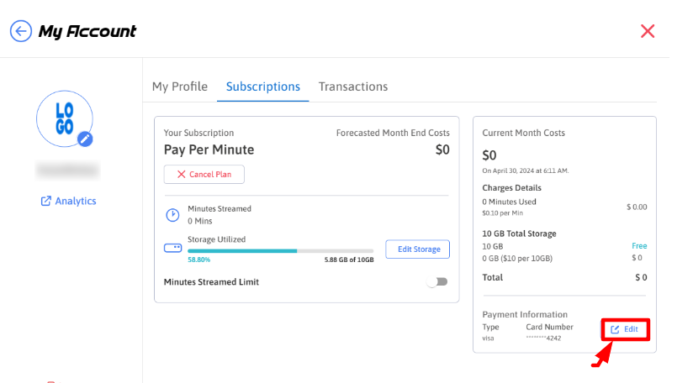The width and height of the screenshot is (677, 383).
Task: Close the My Account panel with the red X
Action: point(647,31)
